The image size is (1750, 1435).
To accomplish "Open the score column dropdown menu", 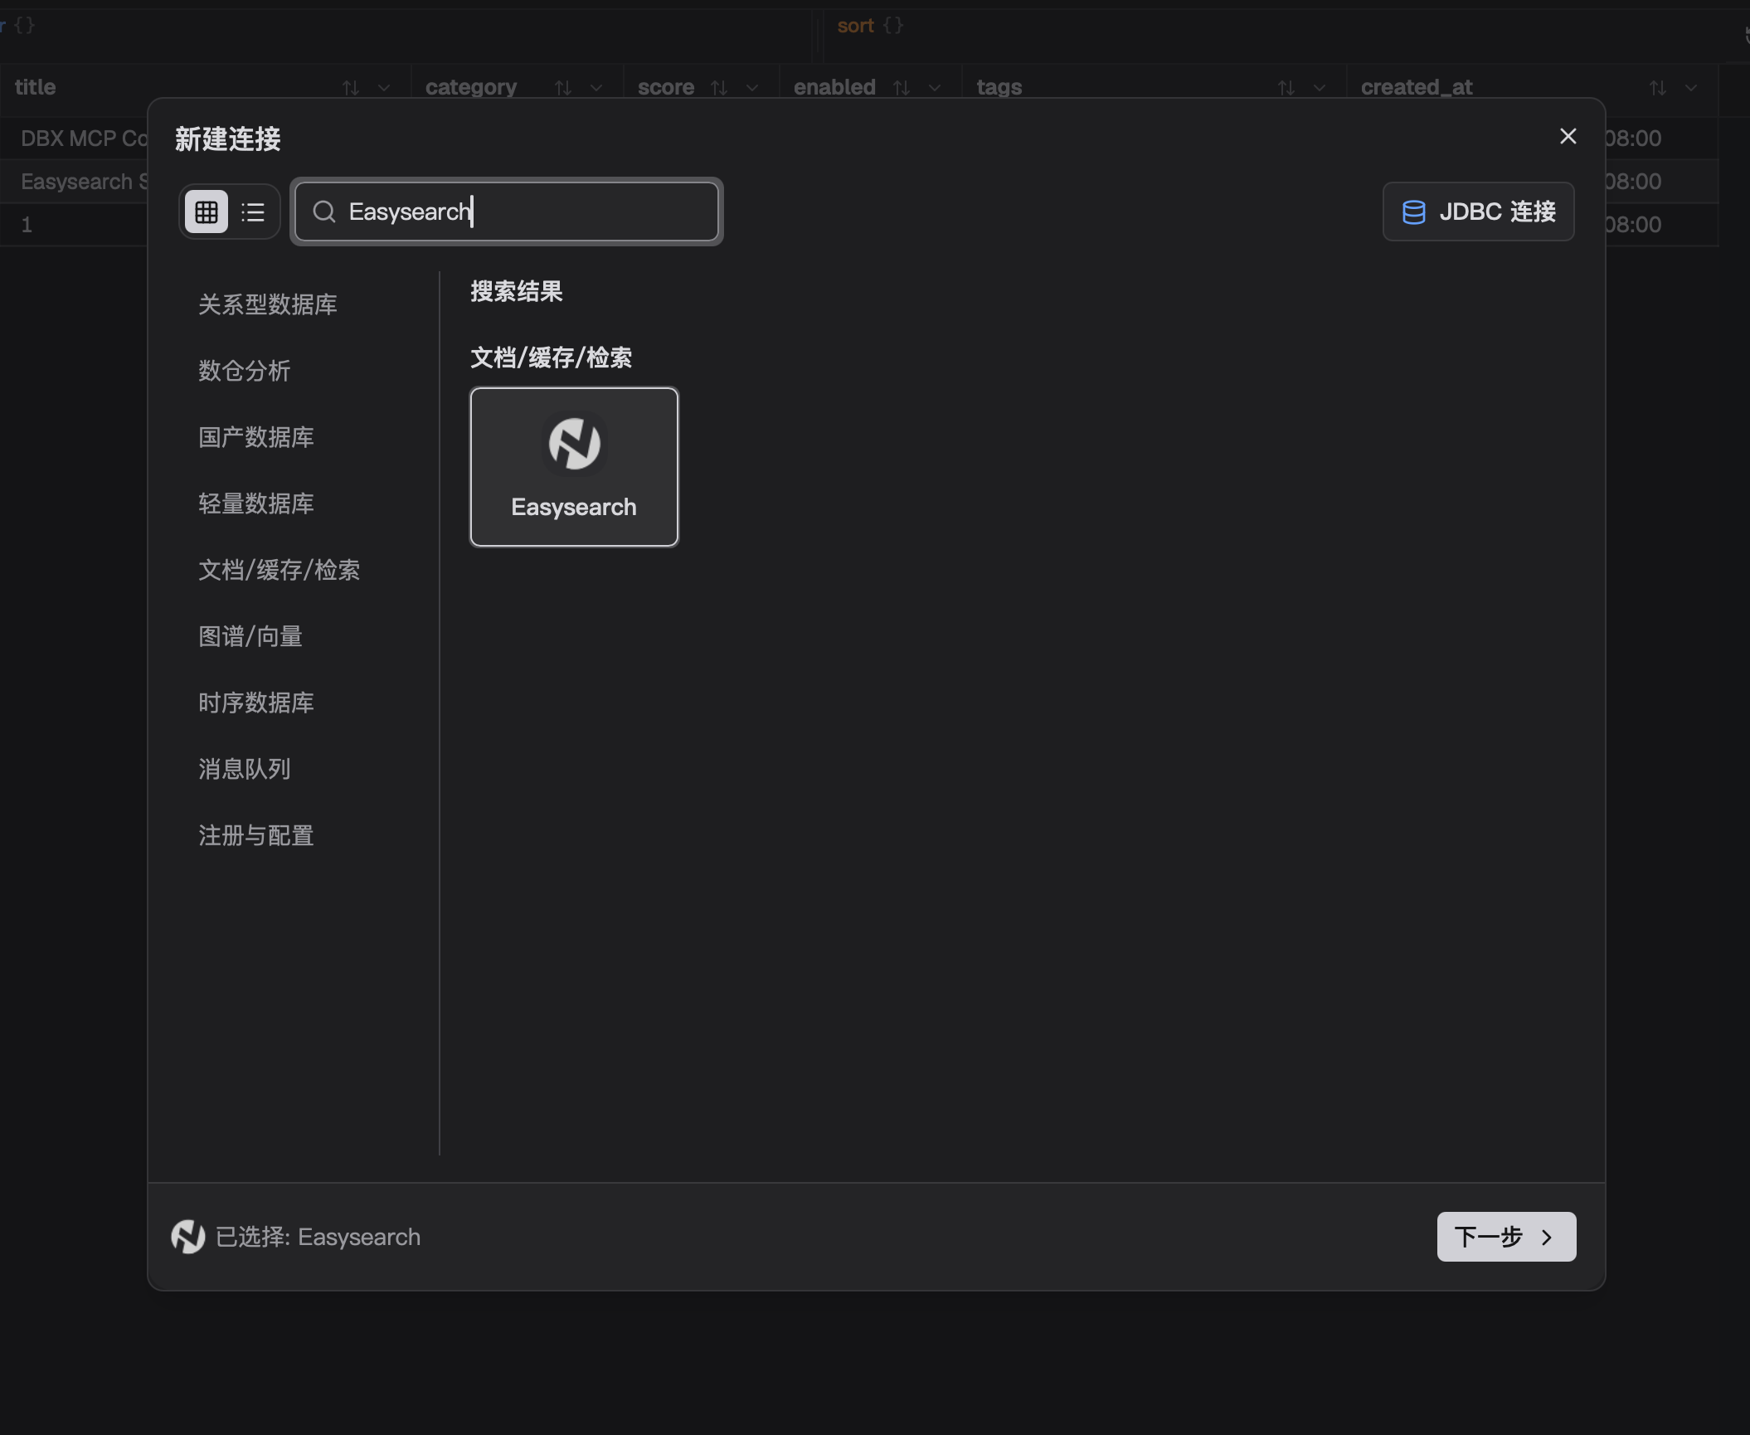I will [752, 87].
